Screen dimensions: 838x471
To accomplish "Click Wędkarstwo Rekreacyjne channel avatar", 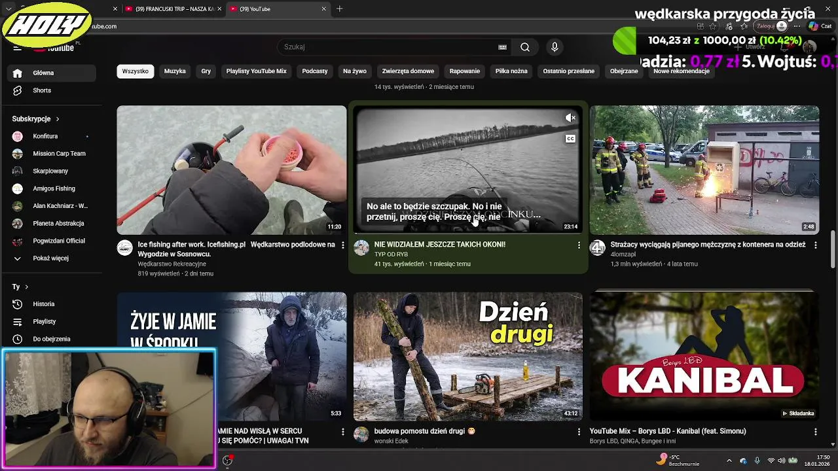I will [x=124, y=248].
